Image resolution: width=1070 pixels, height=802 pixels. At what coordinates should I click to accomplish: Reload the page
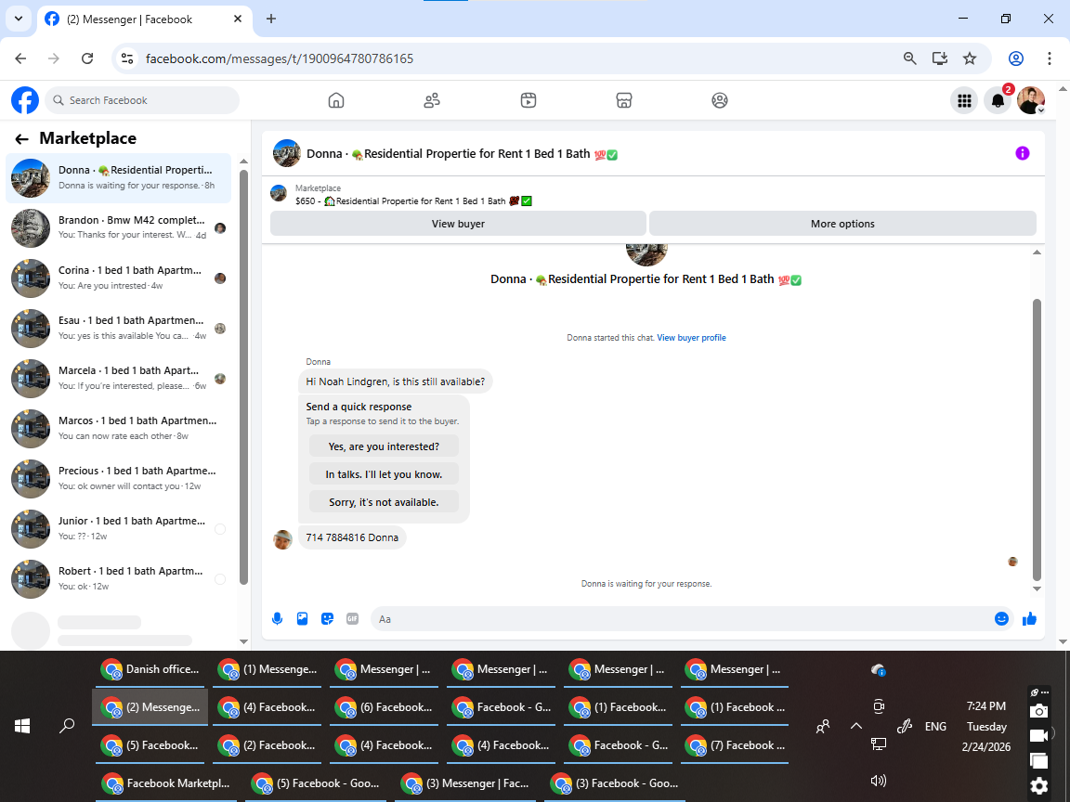click(x=87, y=58)
